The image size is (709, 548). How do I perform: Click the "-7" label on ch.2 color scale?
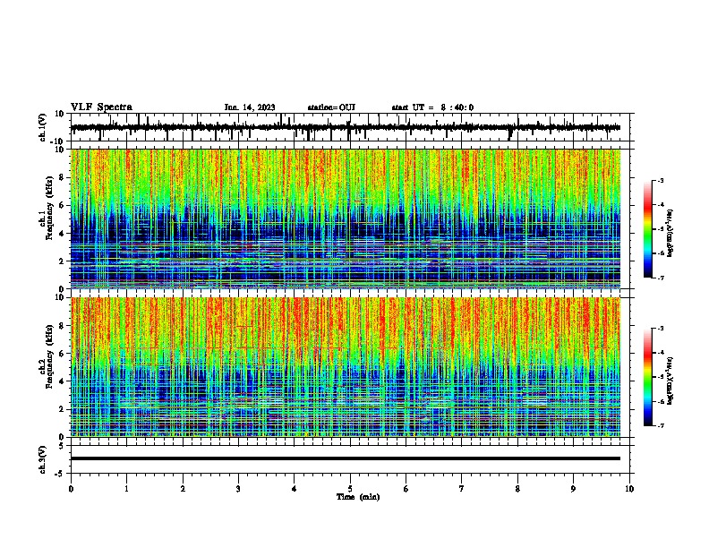(661, 425)
